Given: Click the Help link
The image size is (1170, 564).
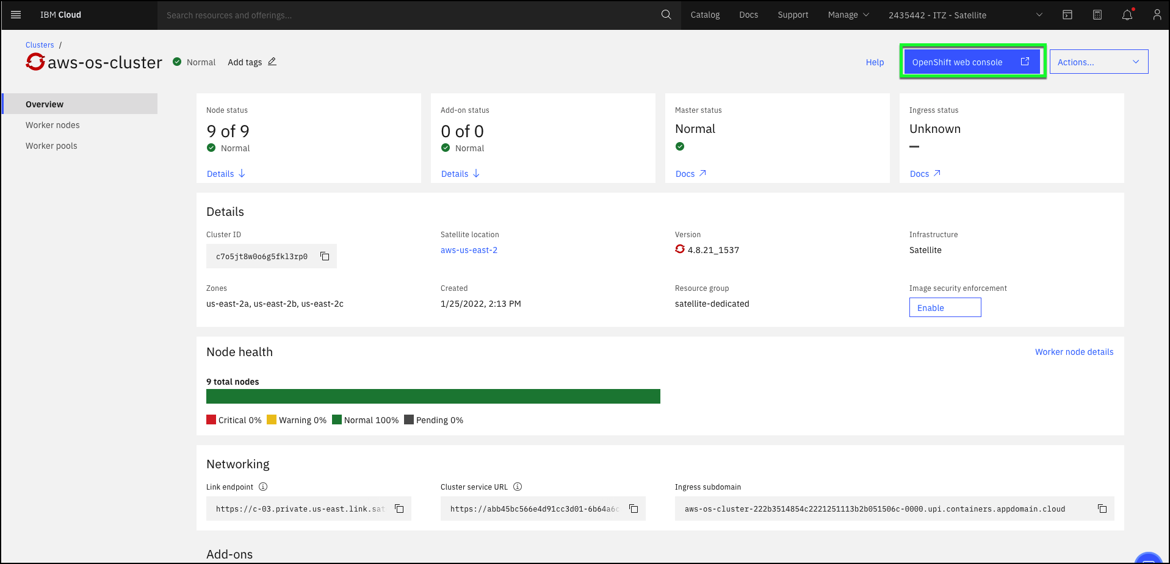Looking at the screenshot, I should (x=875, y=62).
